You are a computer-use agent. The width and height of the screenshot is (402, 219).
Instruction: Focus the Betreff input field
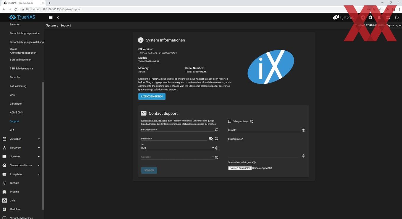click(265, 130)
